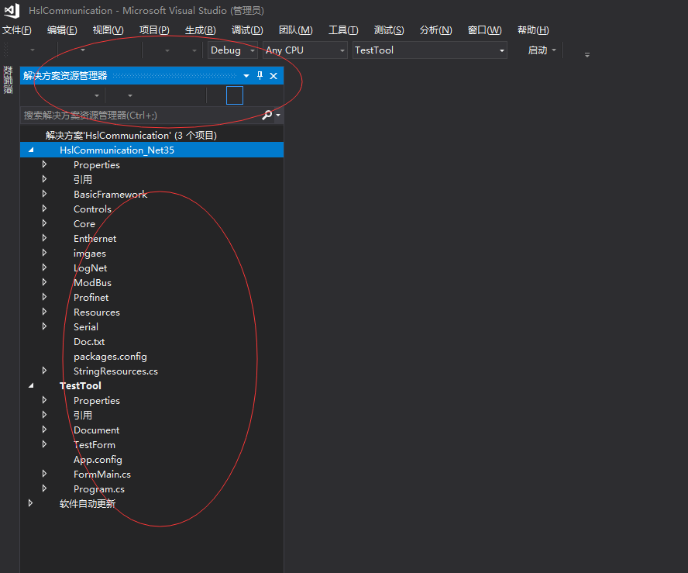Screen dimensions: 688x573
Task: Focus the Solution Explorer search box
Action: (x=140, y=115)
